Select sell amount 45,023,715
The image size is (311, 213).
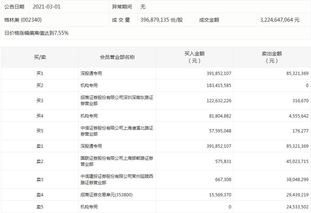point(297,162)
